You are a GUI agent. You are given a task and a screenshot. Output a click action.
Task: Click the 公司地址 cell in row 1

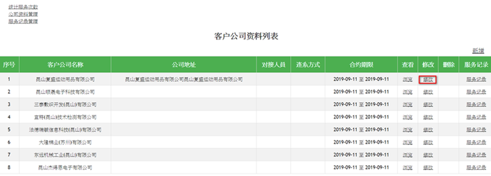[x=184, y=80]
